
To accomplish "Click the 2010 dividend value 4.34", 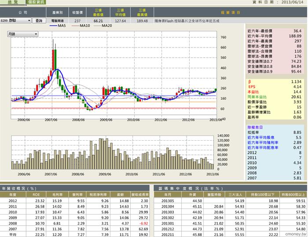I will [x=297, y=163].
